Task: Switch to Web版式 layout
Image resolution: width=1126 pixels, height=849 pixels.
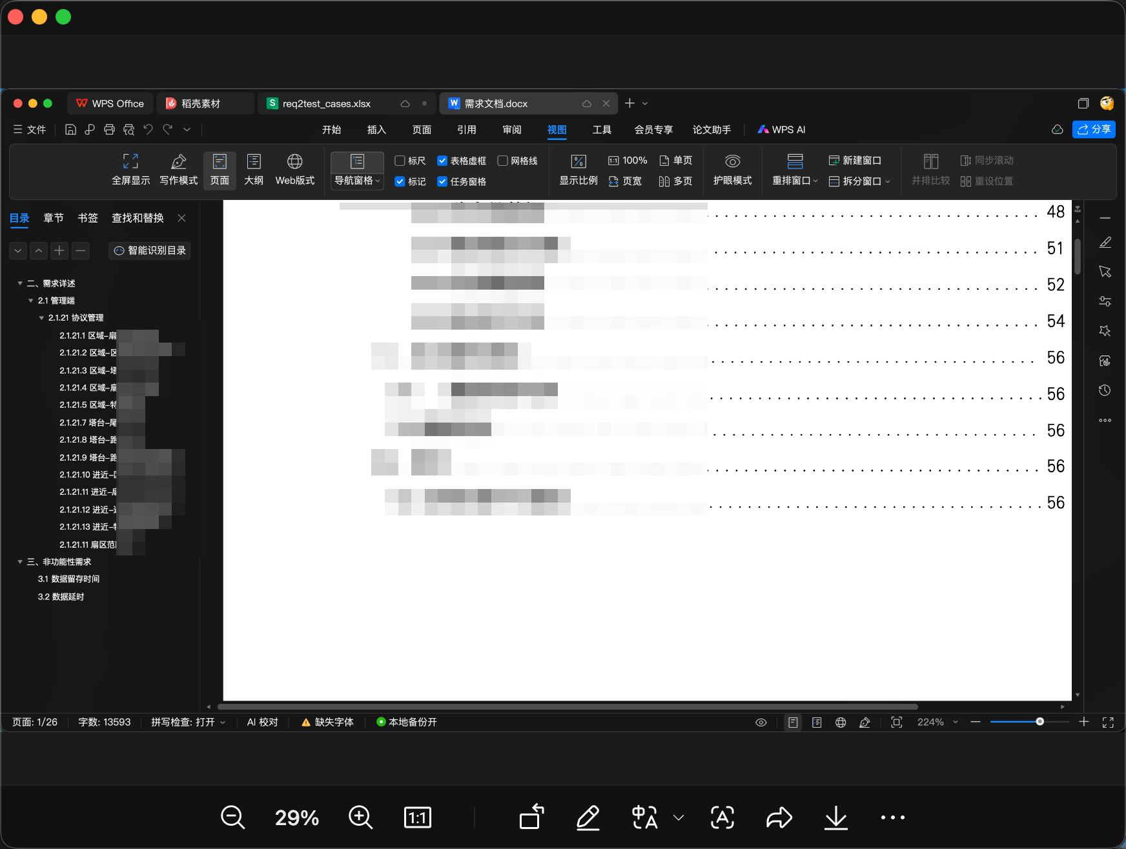Action: 295,170
